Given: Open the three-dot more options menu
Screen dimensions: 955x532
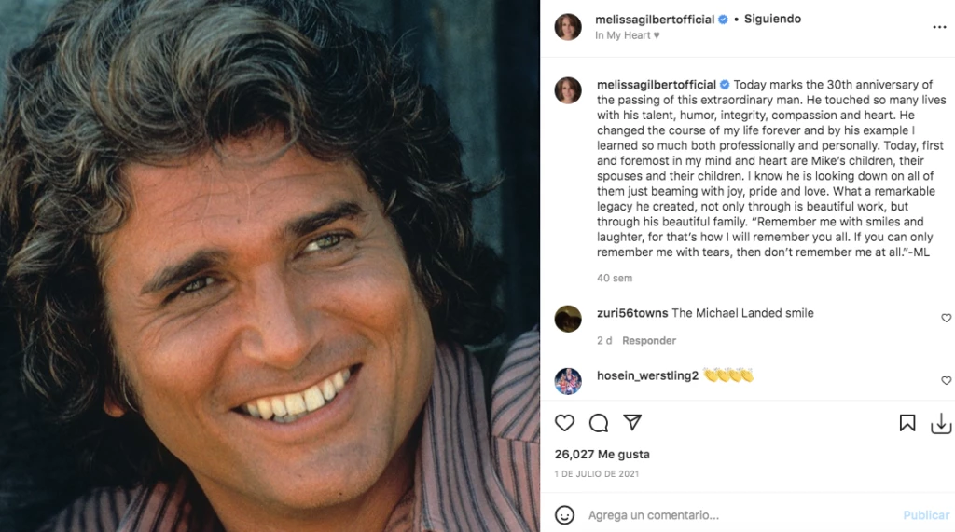Looking at the screenshot, I should (x=939, y=27).
